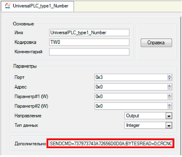Increment the Адрес spinner up arrow

170,85
